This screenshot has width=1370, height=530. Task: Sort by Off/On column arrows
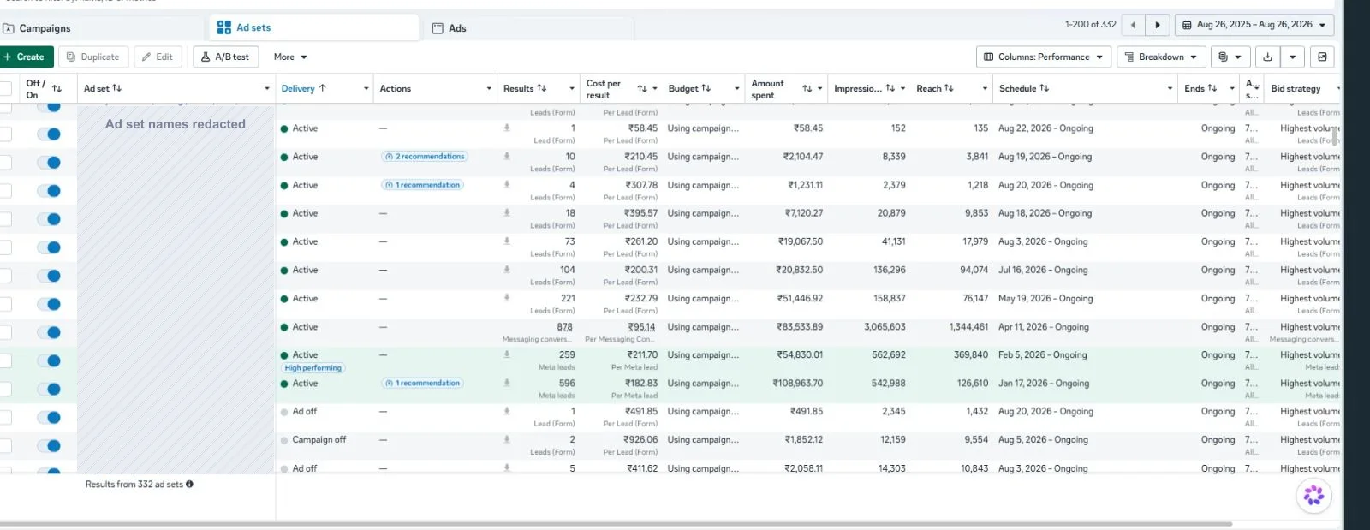[x=57, y=89]
